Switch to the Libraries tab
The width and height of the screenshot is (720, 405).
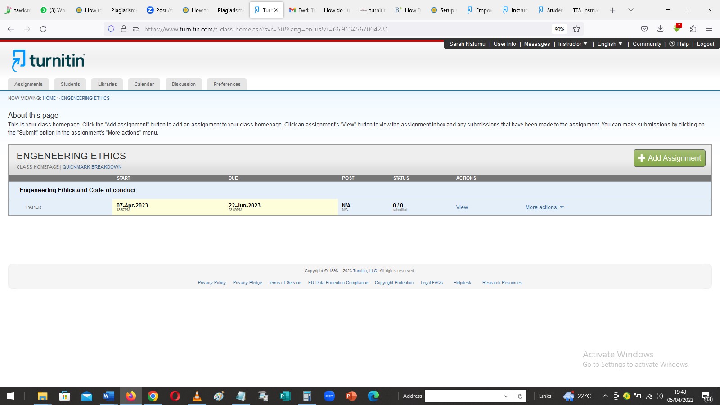pos(108,84)
